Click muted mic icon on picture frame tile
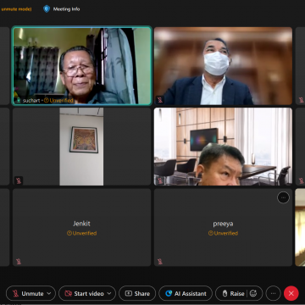Viewport: 305px width, 305px height. (19, 180)
